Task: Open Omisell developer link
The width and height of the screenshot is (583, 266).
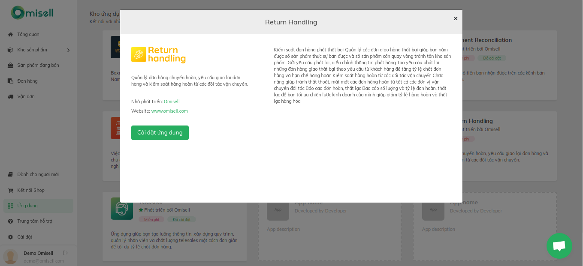Action: [172, 102]
